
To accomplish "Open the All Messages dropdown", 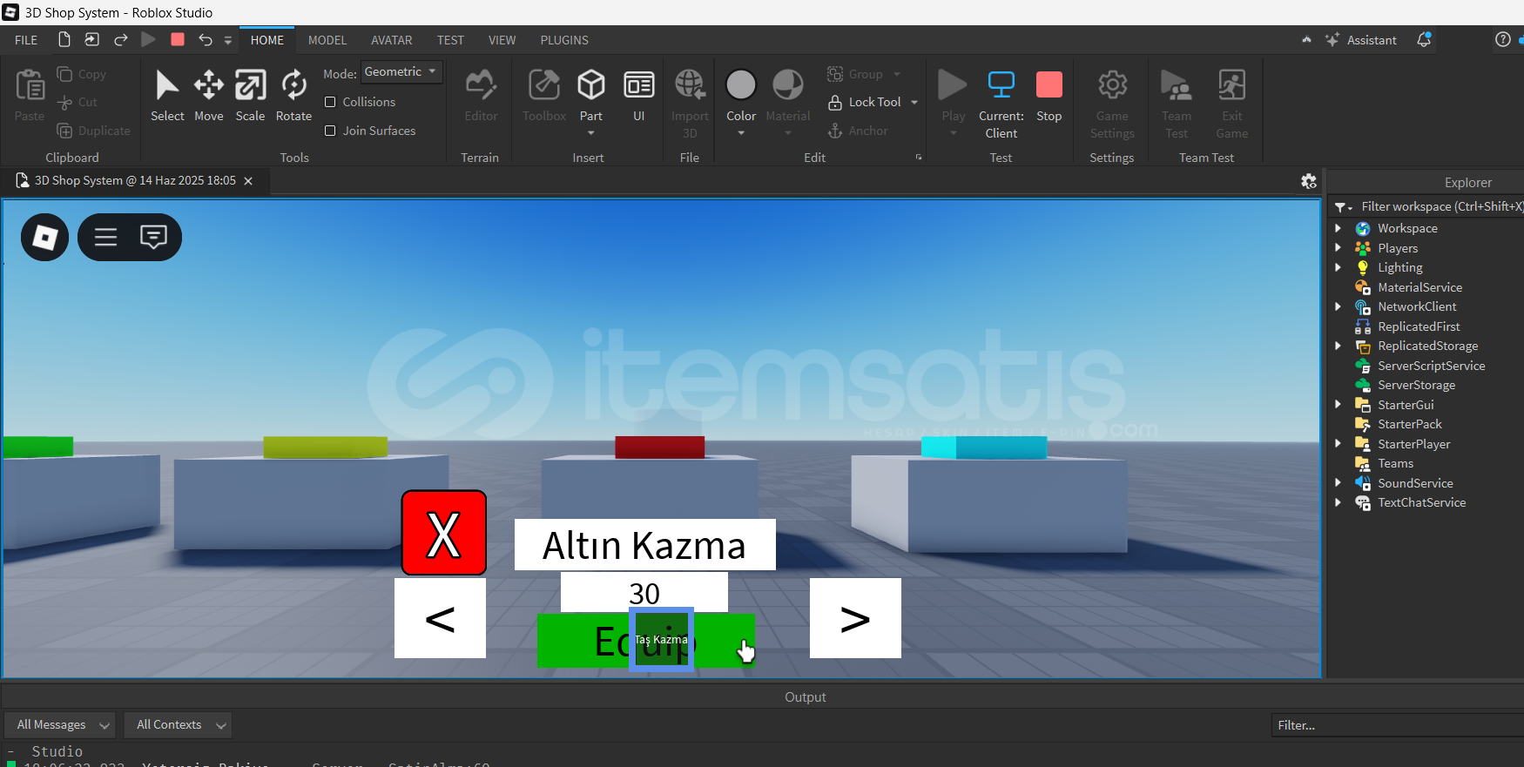I will [59, 724].
